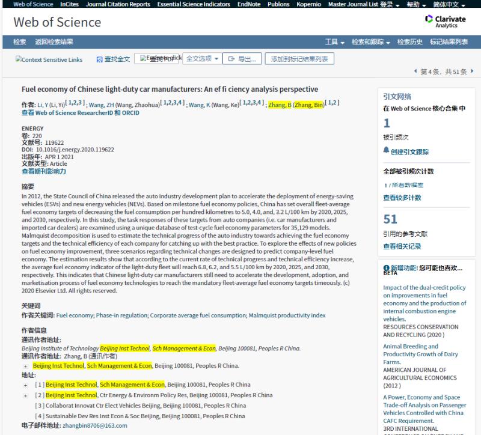Expand address [1] Beijing Inst Technol
The height and width of the screenshot is (435, 481).
point(25,385)
